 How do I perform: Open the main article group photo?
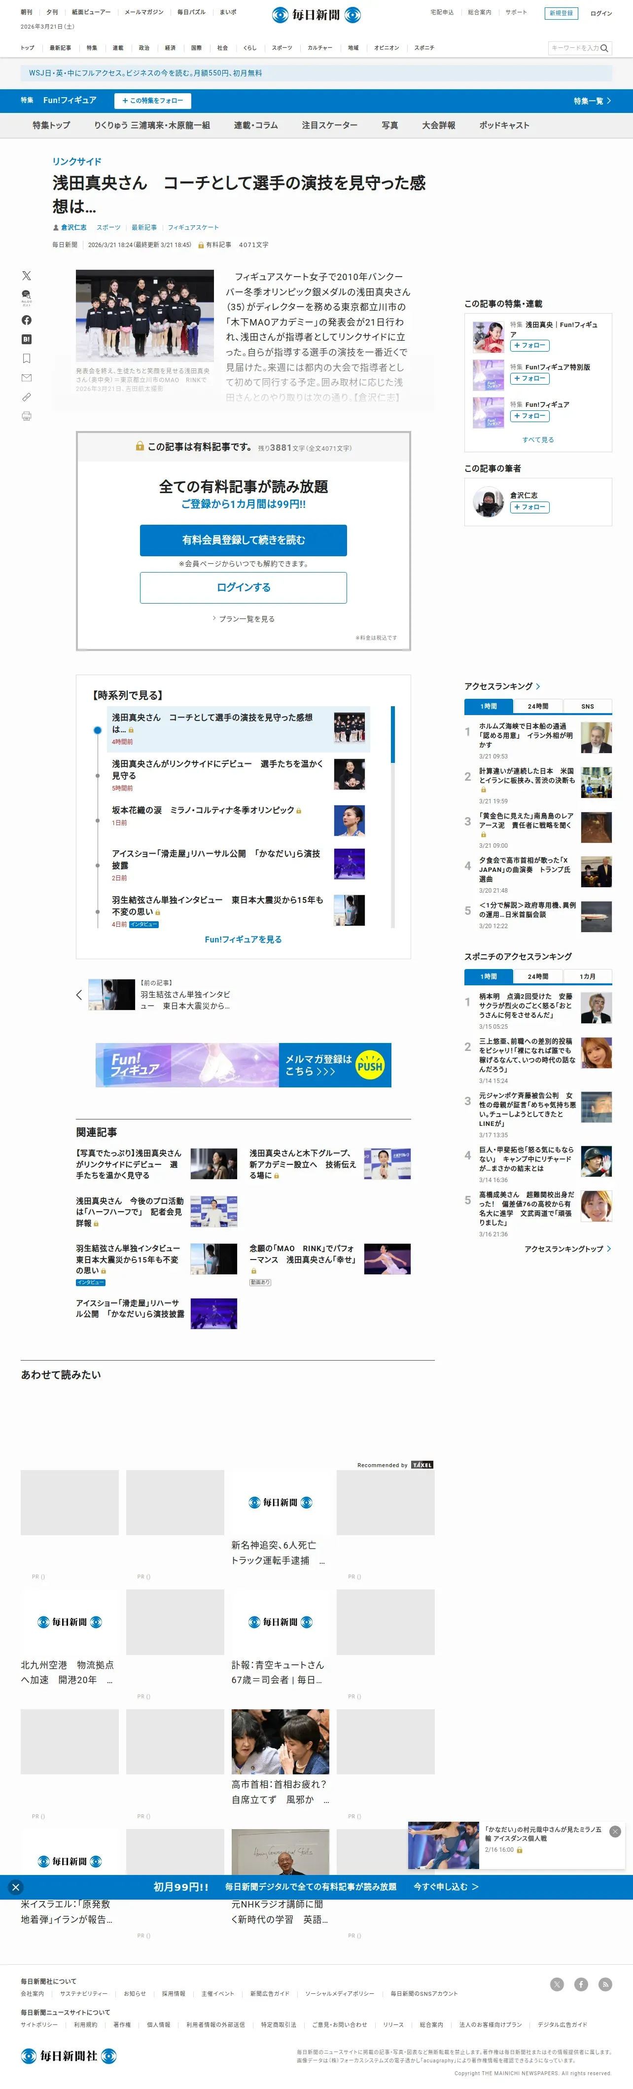(145, 315)
